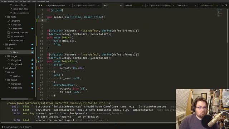The image size is (229, 129).
Task: Click the minimap in the editor
Action: (x=219, y=12)
